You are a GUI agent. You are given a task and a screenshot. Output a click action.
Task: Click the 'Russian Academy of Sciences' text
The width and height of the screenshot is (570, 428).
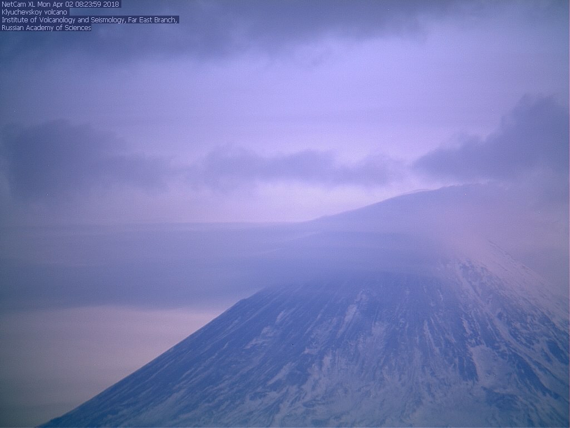tap(46, 28)
